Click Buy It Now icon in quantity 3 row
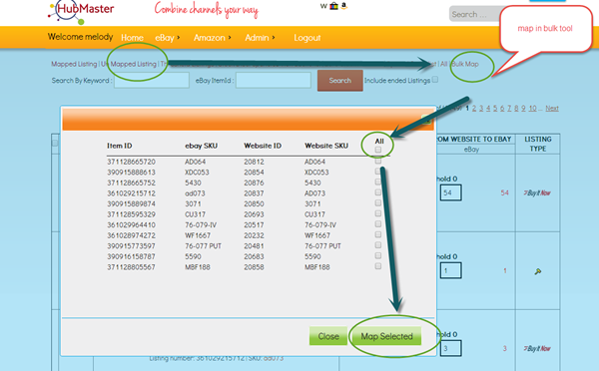The width and height of the screenshot is (599, 371). [537, 348]
